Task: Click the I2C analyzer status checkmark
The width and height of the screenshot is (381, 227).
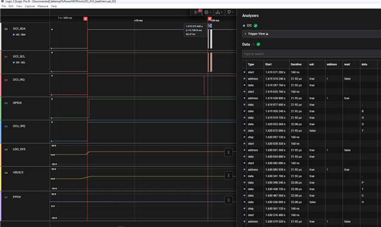Action: point(255,26)
